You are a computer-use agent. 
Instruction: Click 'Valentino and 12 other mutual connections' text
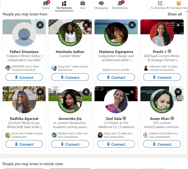click(x=164, y=68)
